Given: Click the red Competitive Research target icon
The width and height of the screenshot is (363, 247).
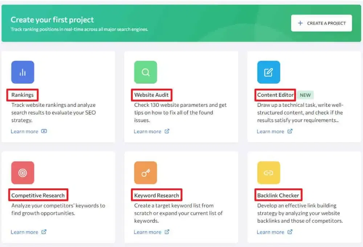Looking at the screenshot, I should (x=23, y=173).
